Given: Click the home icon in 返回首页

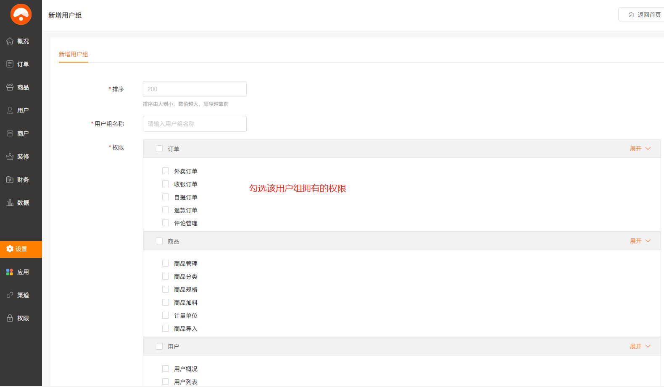Looking at the screenshot, I should coord(631,15).
